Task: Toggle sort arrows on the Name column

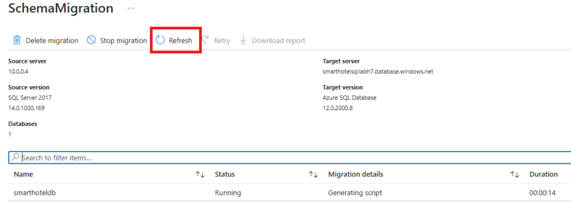Action: coord(200,174)
